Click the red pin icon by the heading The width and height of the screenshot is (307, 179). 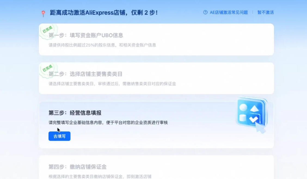point(43,14)
